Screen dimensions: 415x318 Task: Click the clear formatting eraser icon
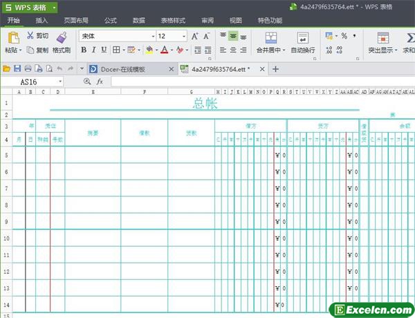tap(180, 50)
